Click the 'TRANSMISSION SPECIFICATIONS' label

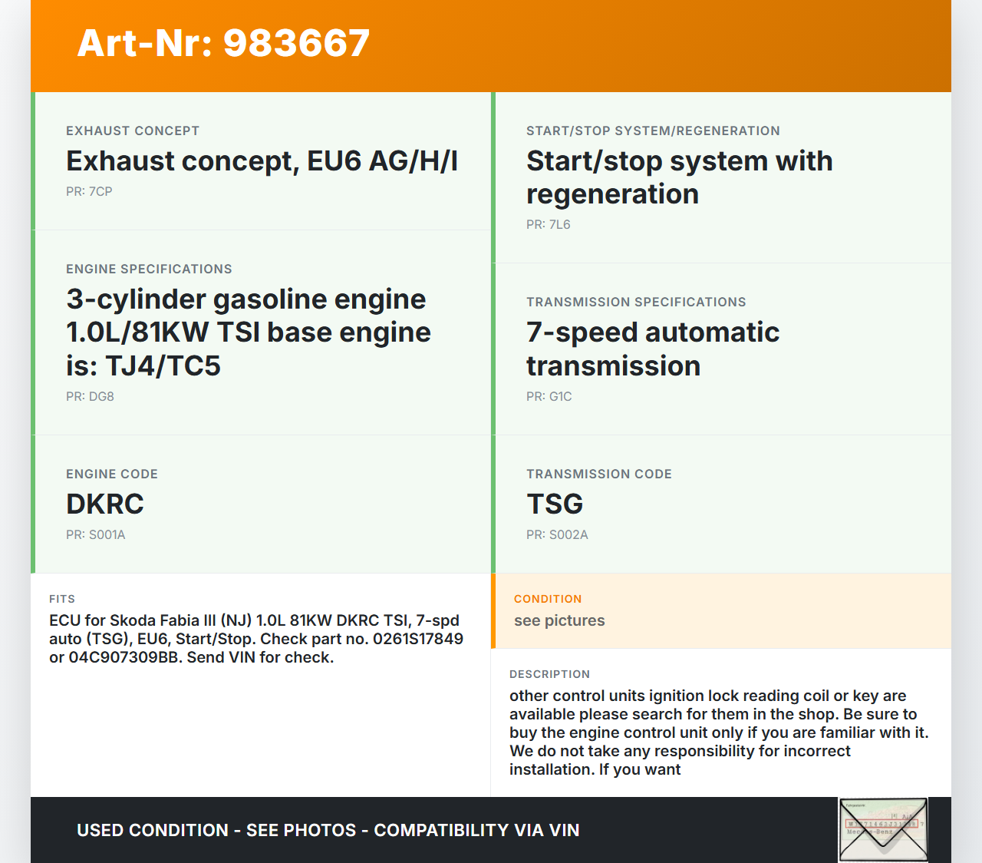(x=636, y=302)
